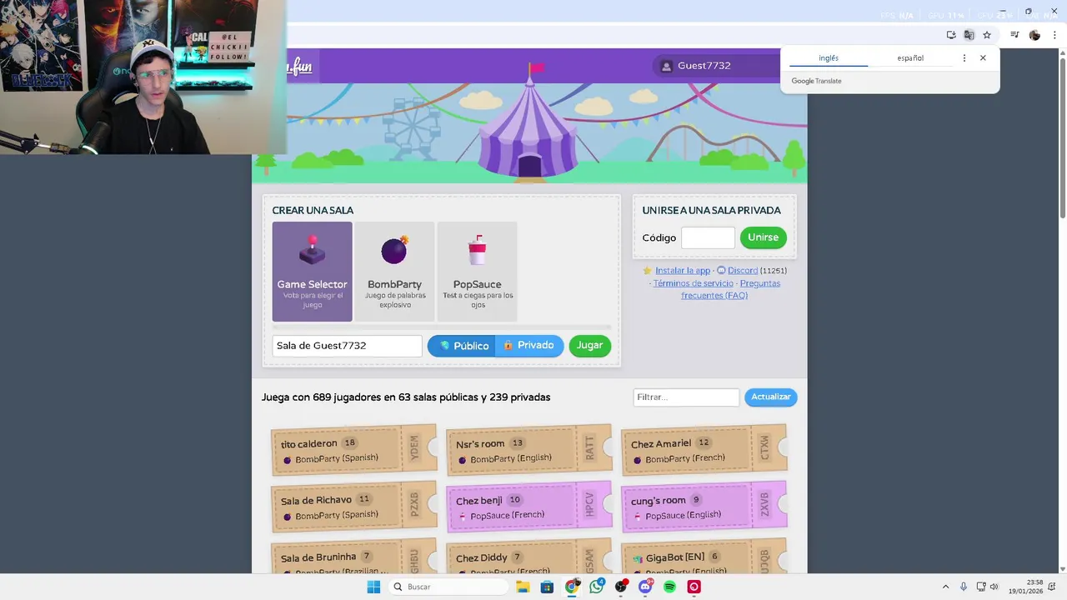Open the Google Translate icon in address bar
This screenshot has width=1067, height=600.
[969, 35]
